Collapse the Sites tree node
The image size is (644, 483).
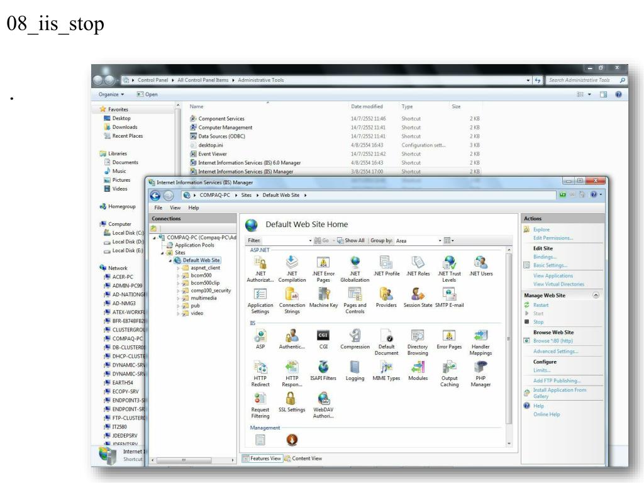pyautogui.click(x=163, y=253)
